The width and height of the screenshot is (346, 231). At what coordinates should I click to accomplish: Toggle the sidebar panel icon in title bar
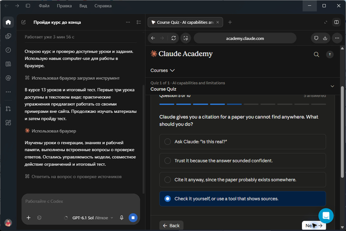click(28, 6)
